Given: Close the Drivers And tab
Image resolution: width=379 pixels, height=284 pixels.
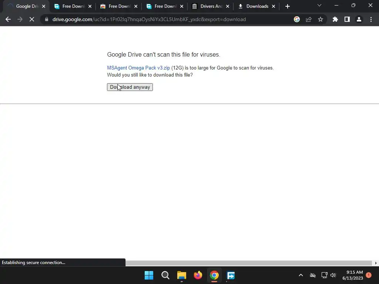Looking at the screenshot, I should 228,6.
